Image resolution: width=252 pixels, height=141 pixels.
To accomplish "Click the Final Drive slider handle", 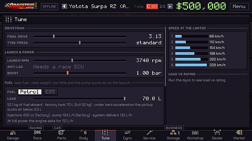I will click(x=54, y=37).
